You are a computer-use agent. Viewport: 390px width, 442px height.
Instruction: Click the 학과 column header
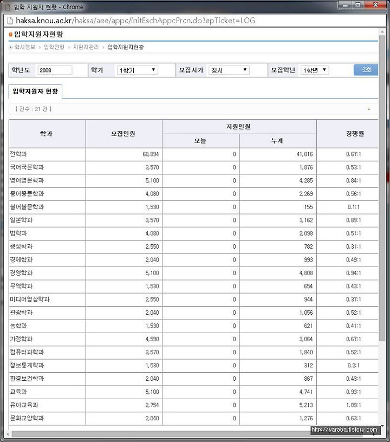point(47,134)
